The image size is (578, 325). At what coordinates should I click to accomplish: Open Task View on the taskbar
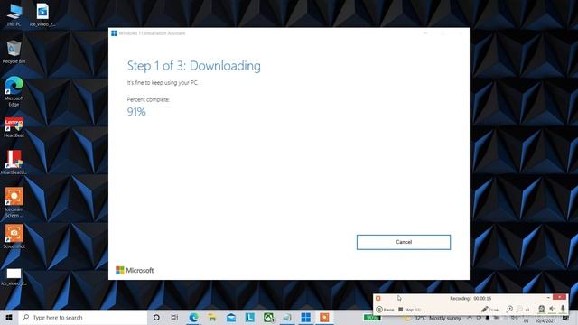(174, 317)
